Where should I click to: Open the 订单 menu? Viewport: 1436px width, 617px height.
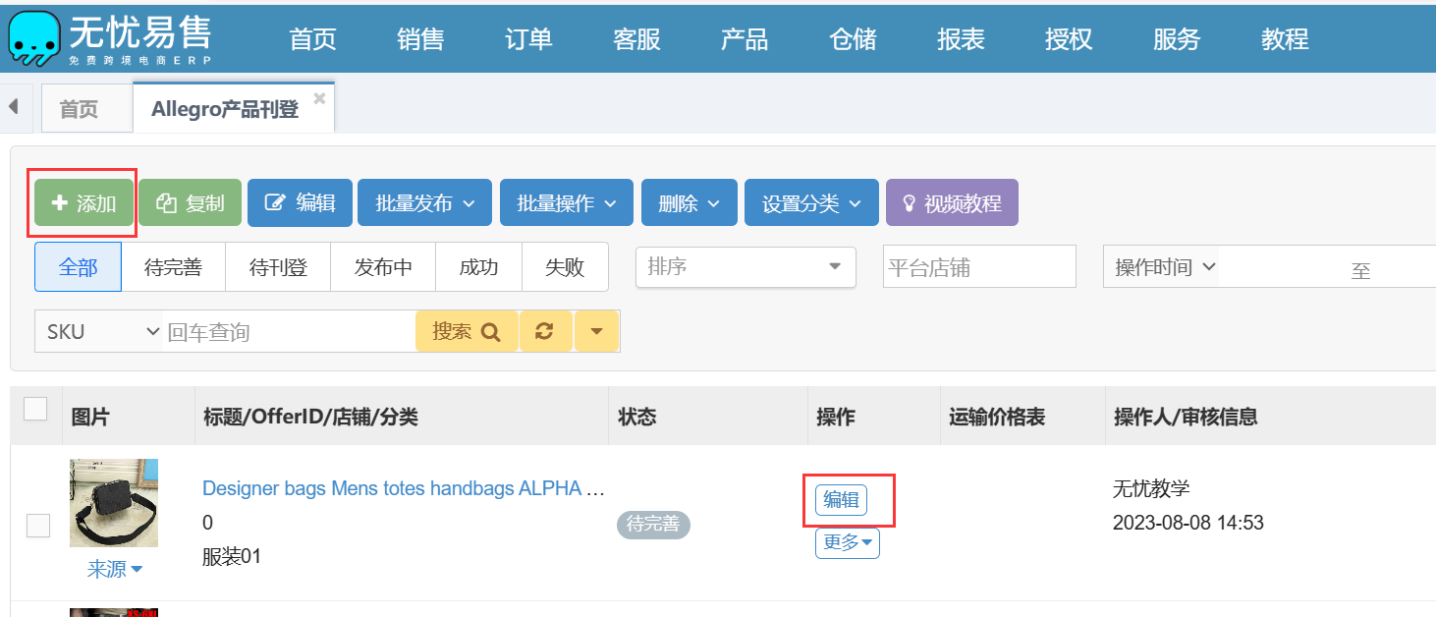(x=528, y=39)
